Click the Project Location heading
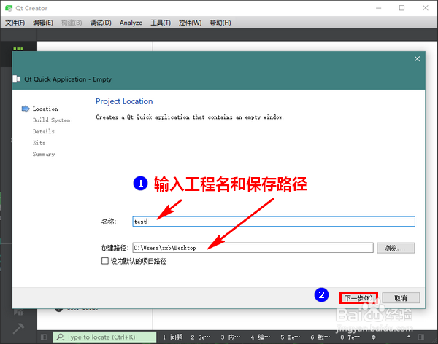438x344 pixels. pos(124,101)
